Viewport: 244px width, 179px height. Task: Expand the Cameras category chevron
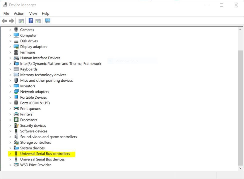click(10, 30)
